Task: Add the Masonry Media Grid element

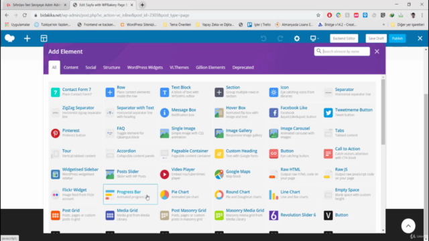Action: click(x=239, y=215)
